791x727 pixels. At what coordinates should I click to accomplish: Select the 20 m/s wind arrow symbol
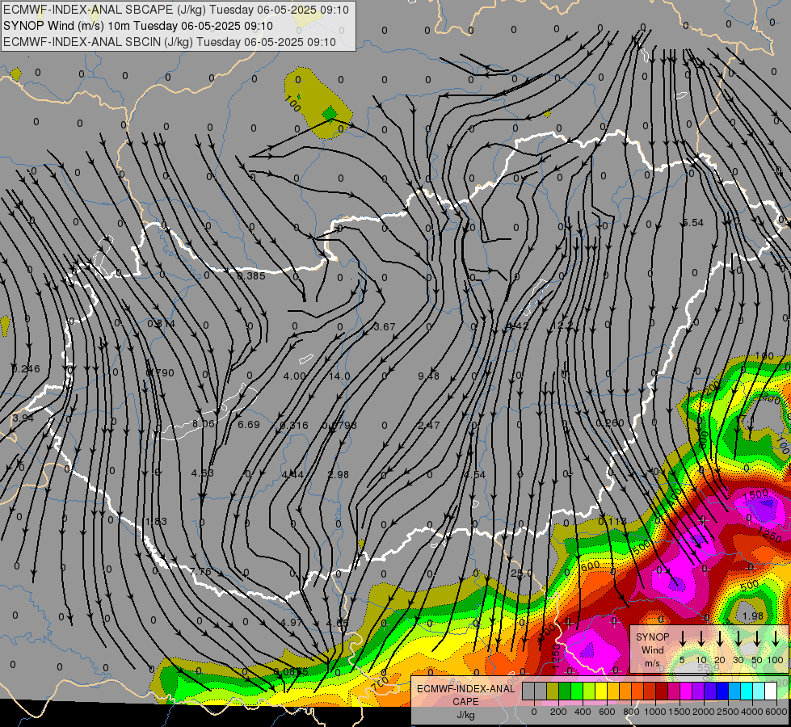click(720, 638)
